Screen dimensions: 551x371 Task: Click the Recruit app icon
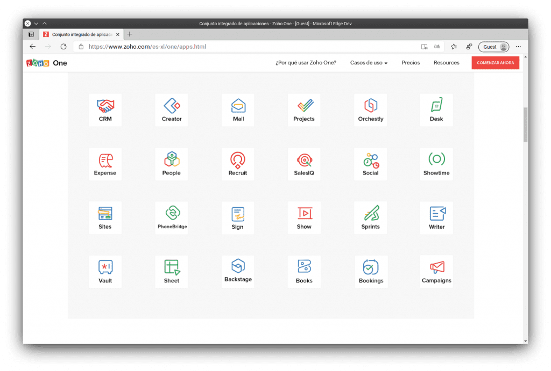[238, 164]
